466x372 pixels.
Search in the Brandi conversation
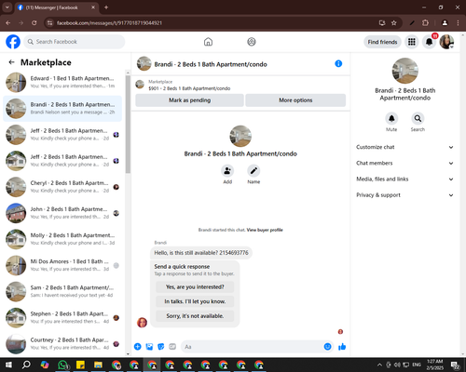pos(418,118)
